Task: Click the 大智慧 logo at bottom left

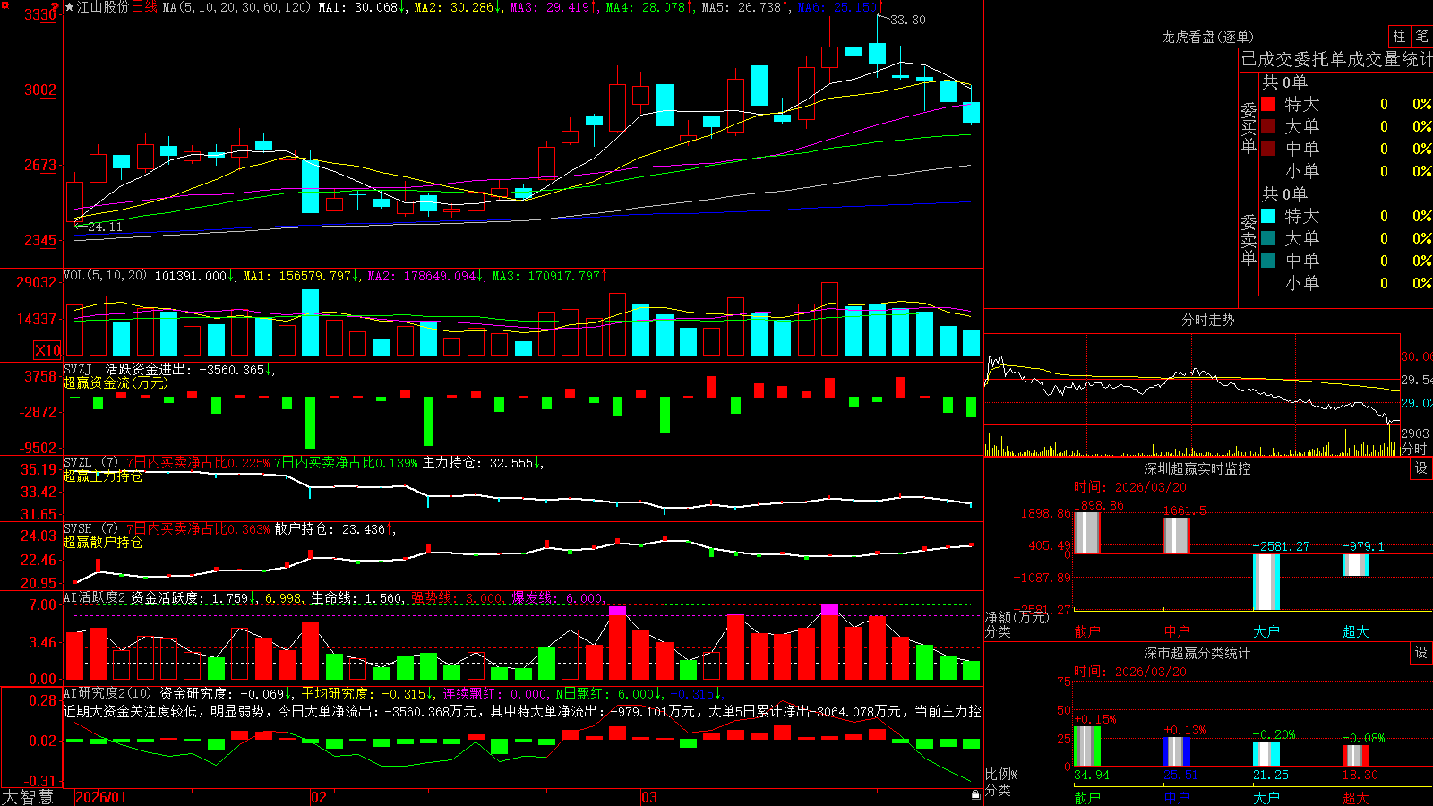Action: 28,797
